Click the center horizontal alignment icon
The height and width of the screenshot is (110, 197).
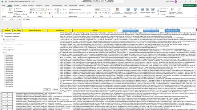(58, 13)
